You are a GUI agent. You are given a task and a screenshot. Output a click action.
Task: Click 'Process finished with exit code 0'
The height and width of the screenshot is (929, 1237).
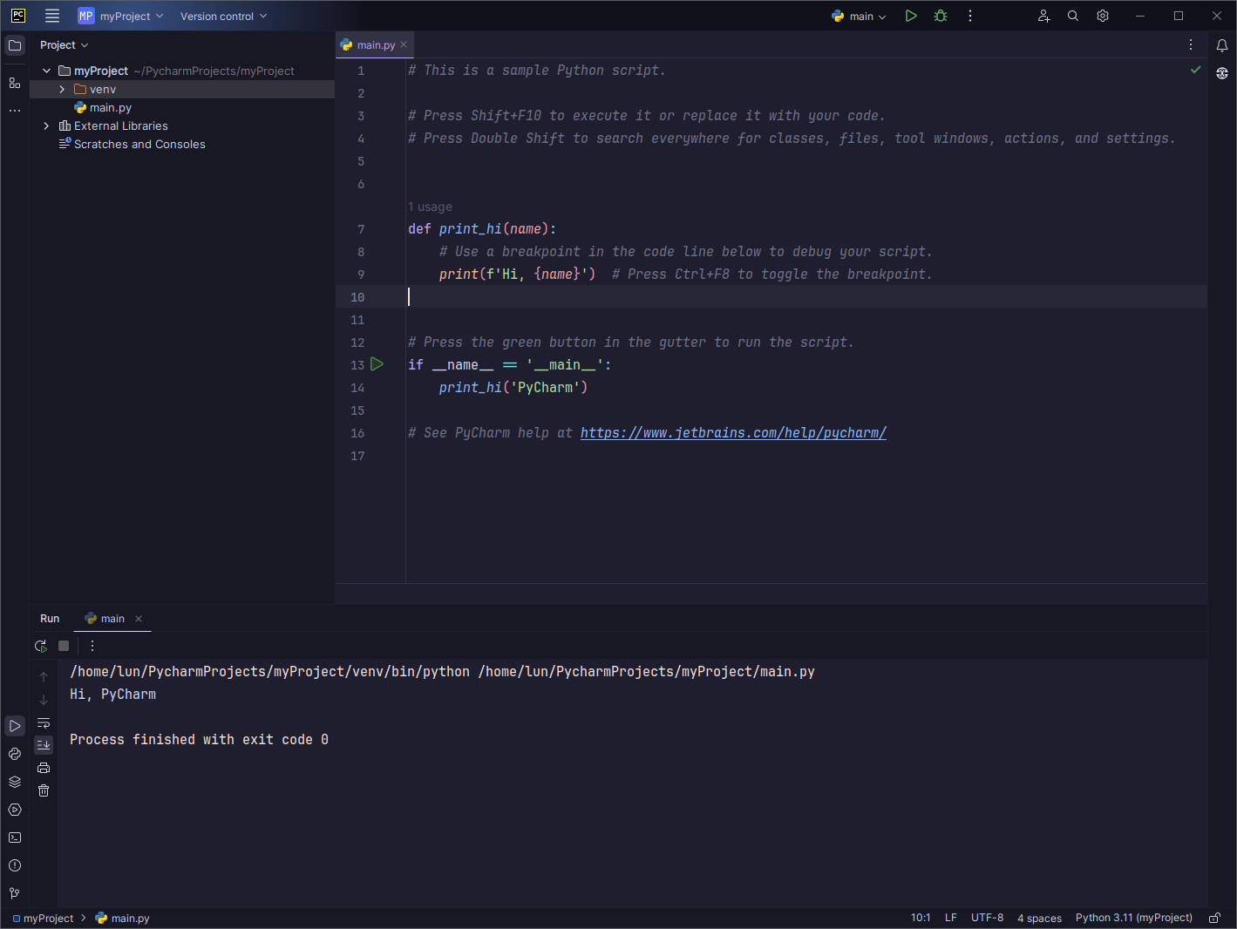[x=199, y=739]
